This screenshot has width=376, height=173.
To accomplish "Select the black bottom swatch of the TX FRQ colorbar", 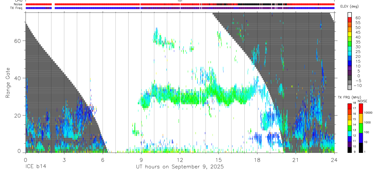I will 350,150.
